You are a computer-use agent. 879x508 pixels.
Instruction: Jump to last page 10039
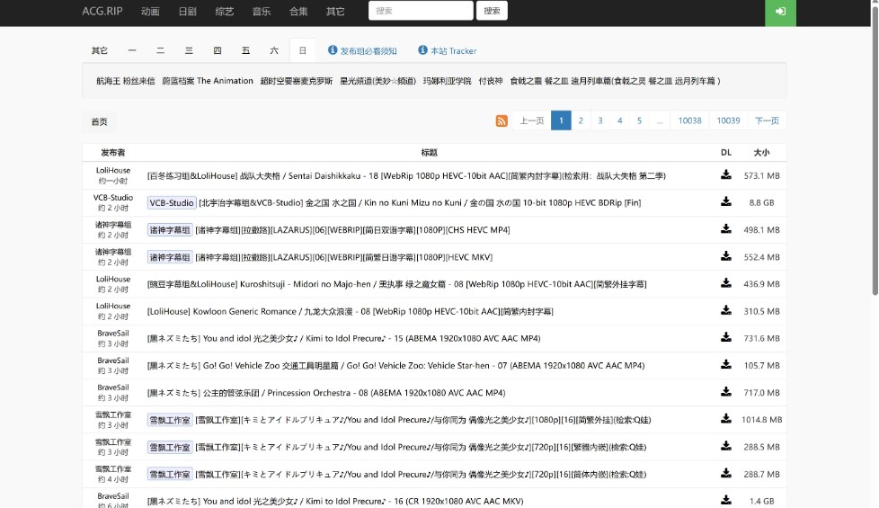pos(728,120)
